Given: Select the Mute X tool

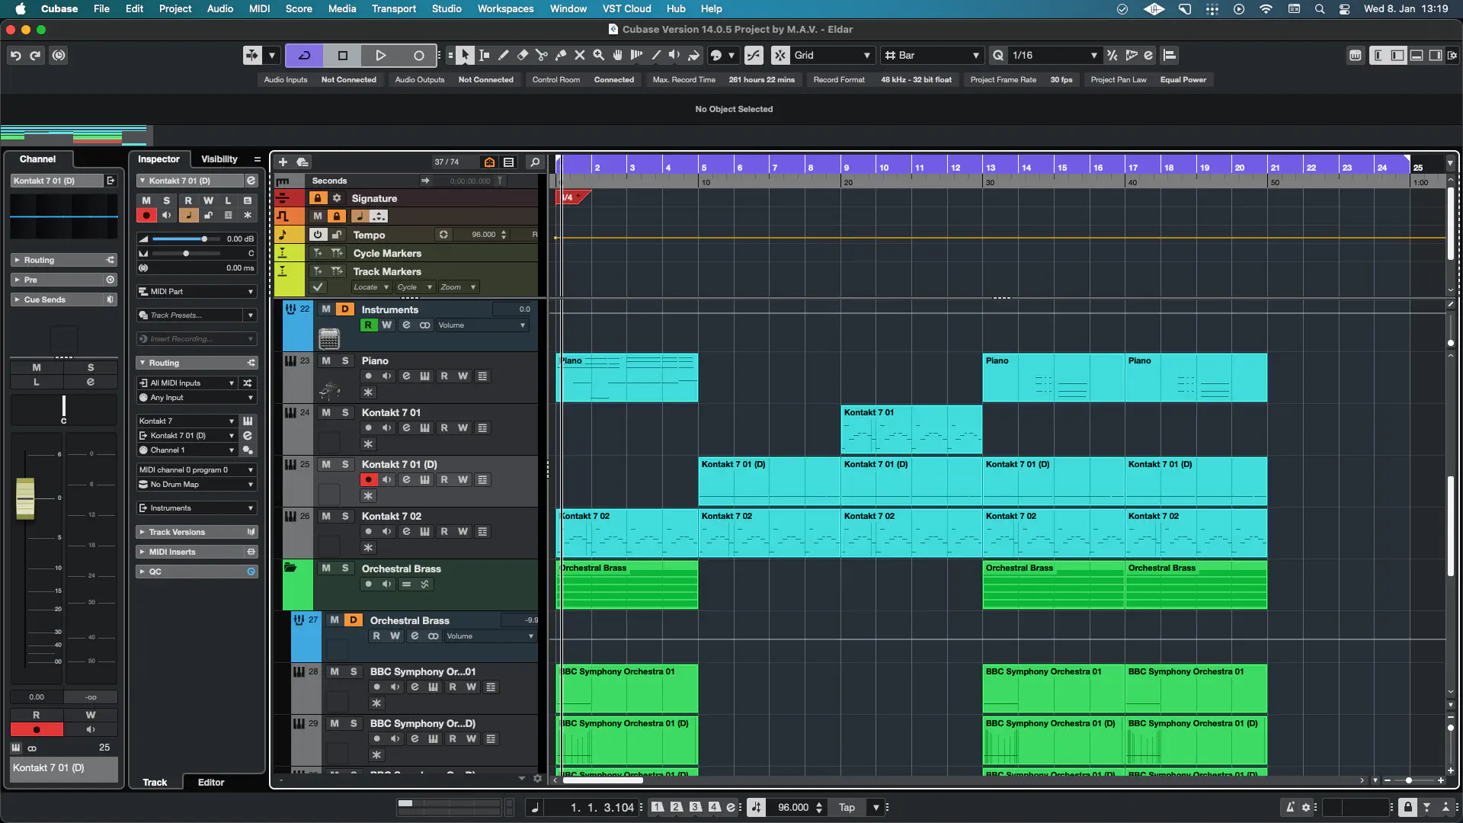Looking at the screenshot, I should [579, 55].
